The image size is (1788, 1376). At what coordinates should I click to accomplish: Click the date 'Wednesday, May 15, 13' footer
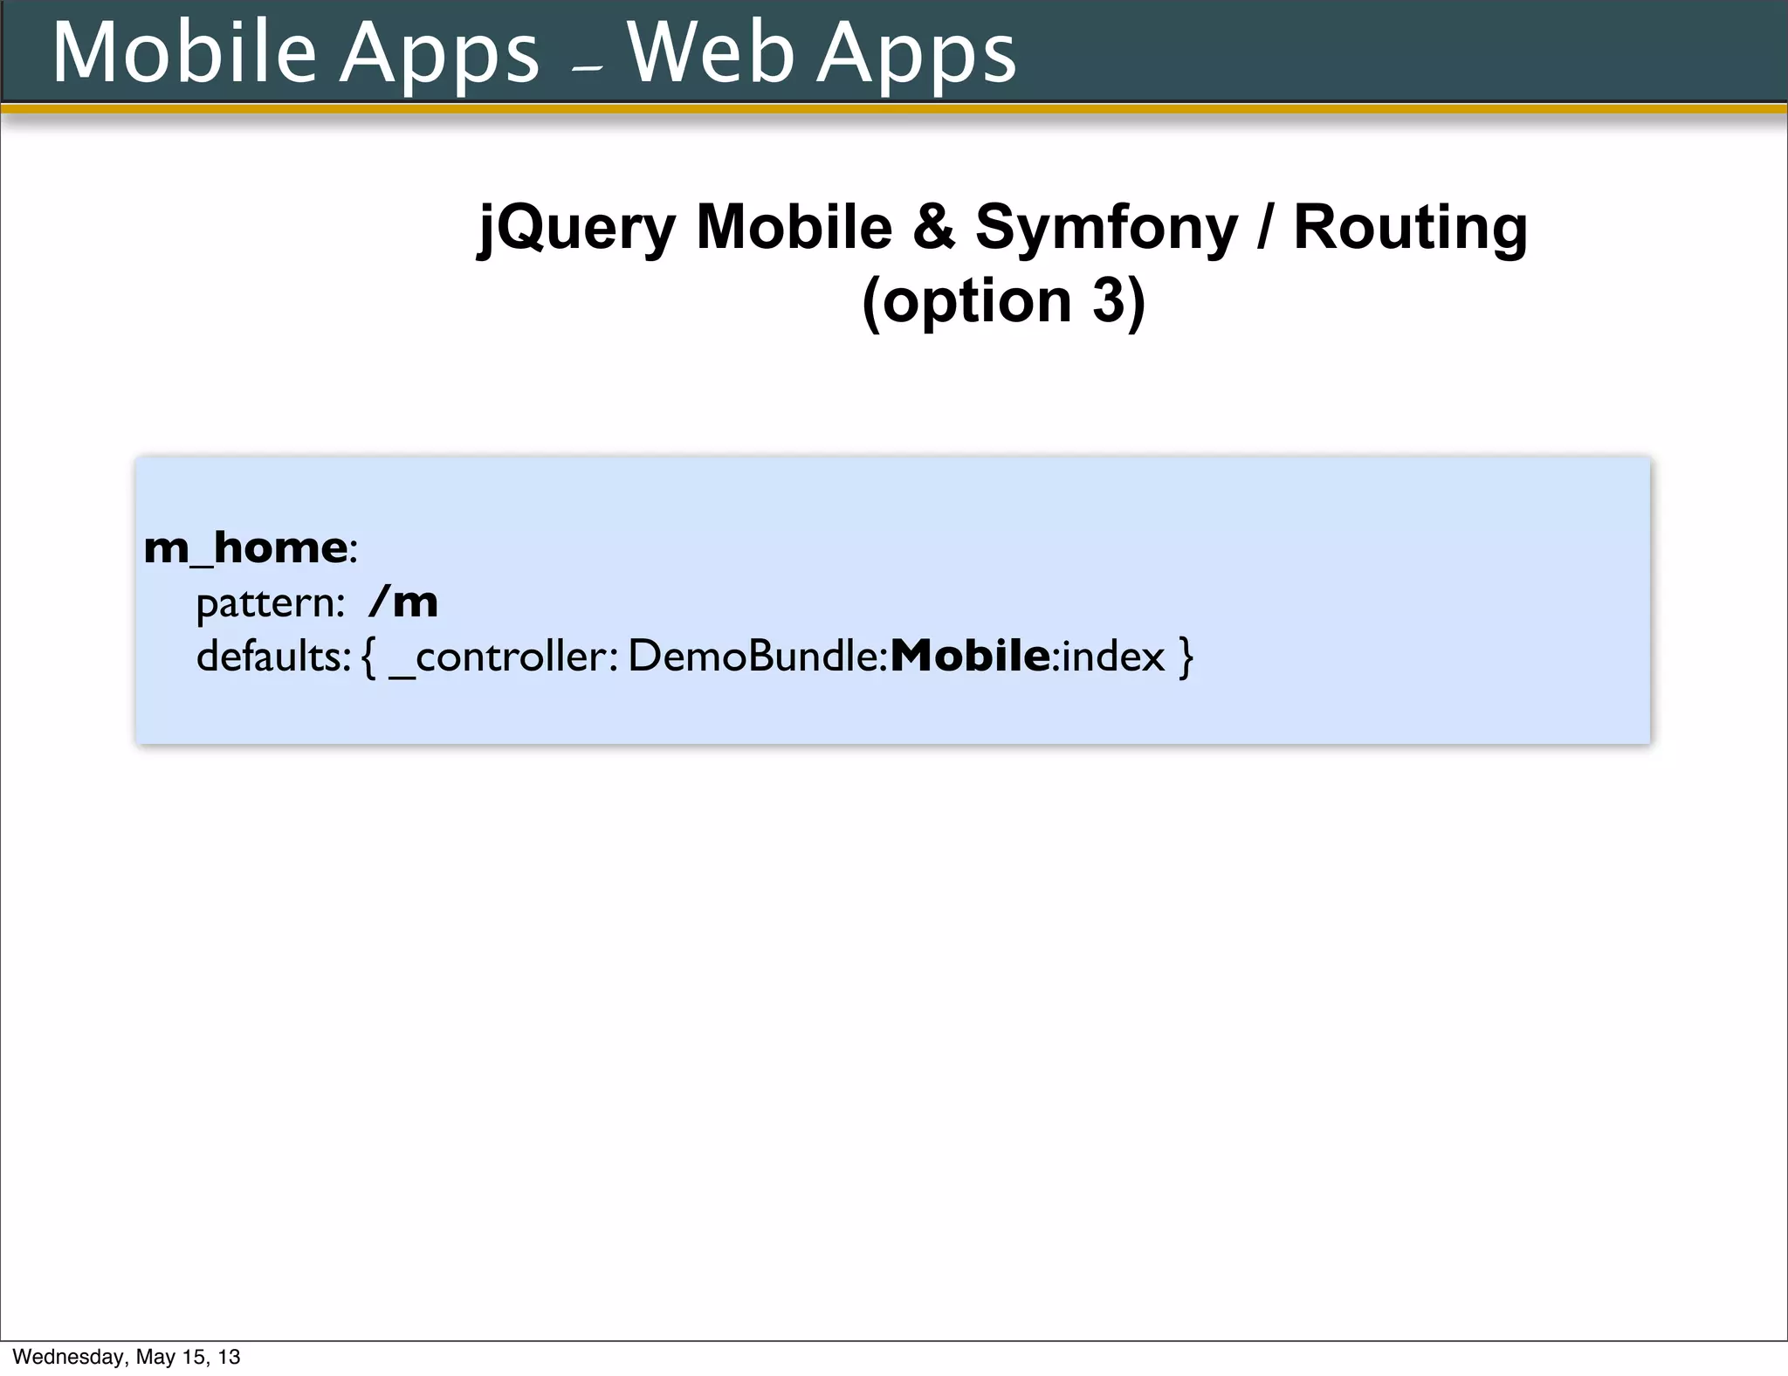coord(127,1357)
